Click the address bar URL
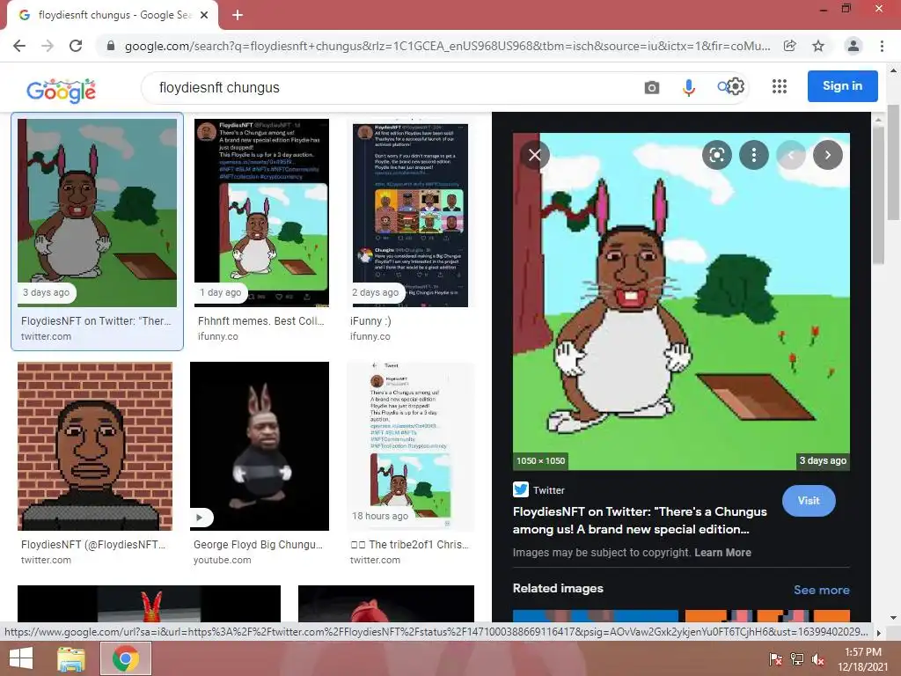The height and width of the screenshot is (676, 901). coord(447,46)
